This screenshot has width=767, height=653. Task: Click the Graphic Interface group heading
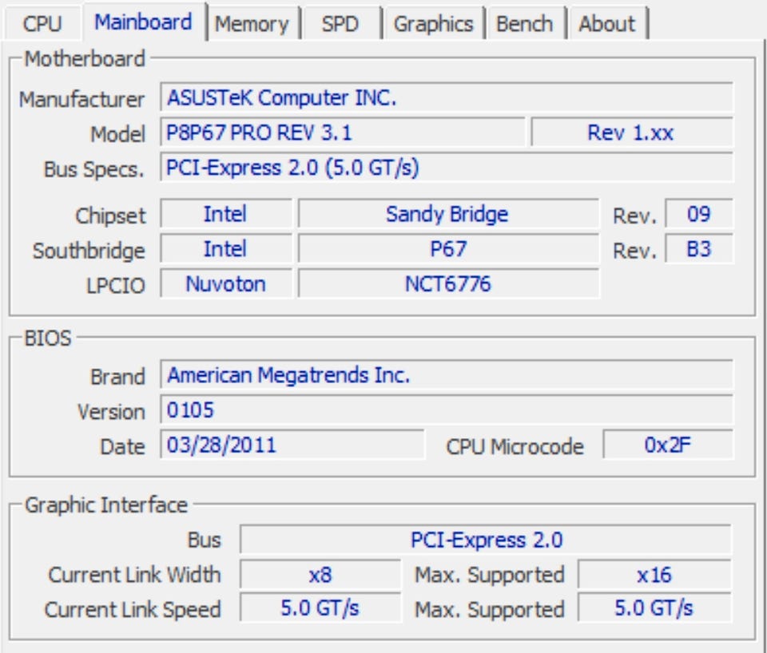[106, 505]
